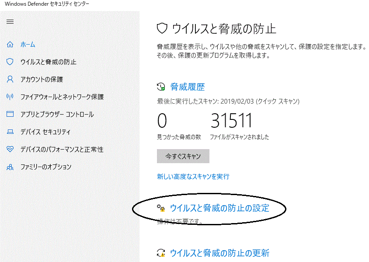Click the family icon for ファミリーのオプション
Screen dimensions: 369x262
click(10, 167)
